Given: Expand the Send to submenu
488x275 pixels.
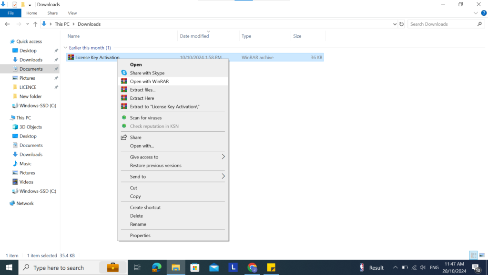Looking at the screenshot, I should [173, 177].
